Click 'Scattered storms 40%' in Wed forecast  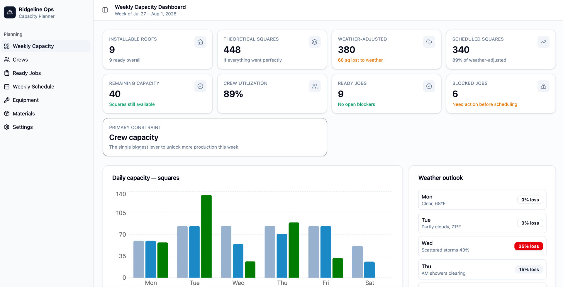(x=445, y=250)
